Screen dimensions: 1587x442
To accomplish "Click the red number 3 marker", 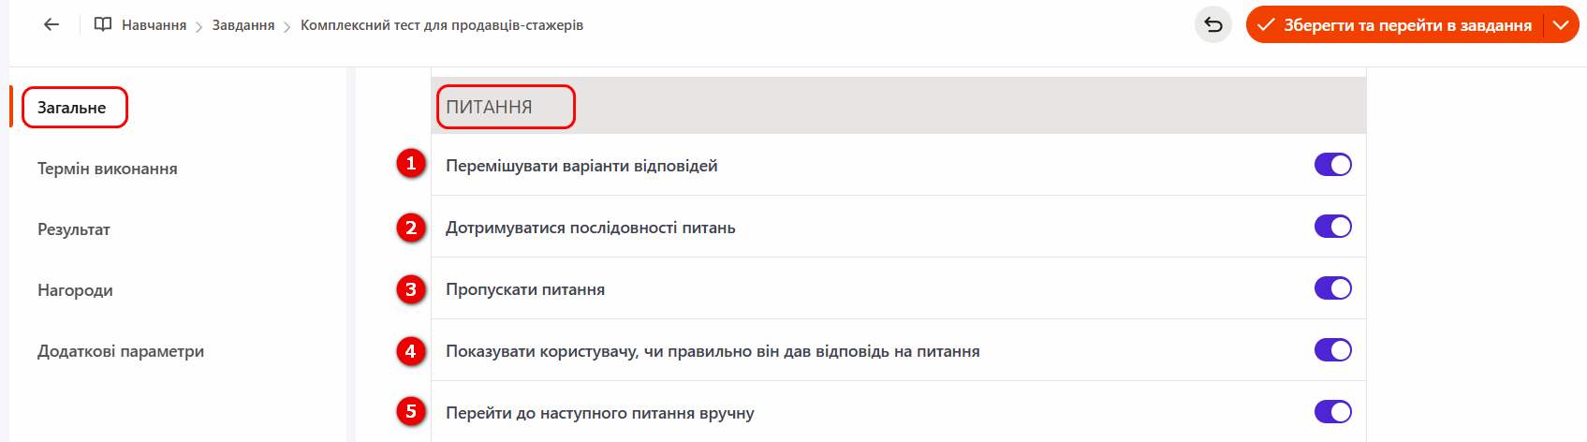I will pos(411,289).
